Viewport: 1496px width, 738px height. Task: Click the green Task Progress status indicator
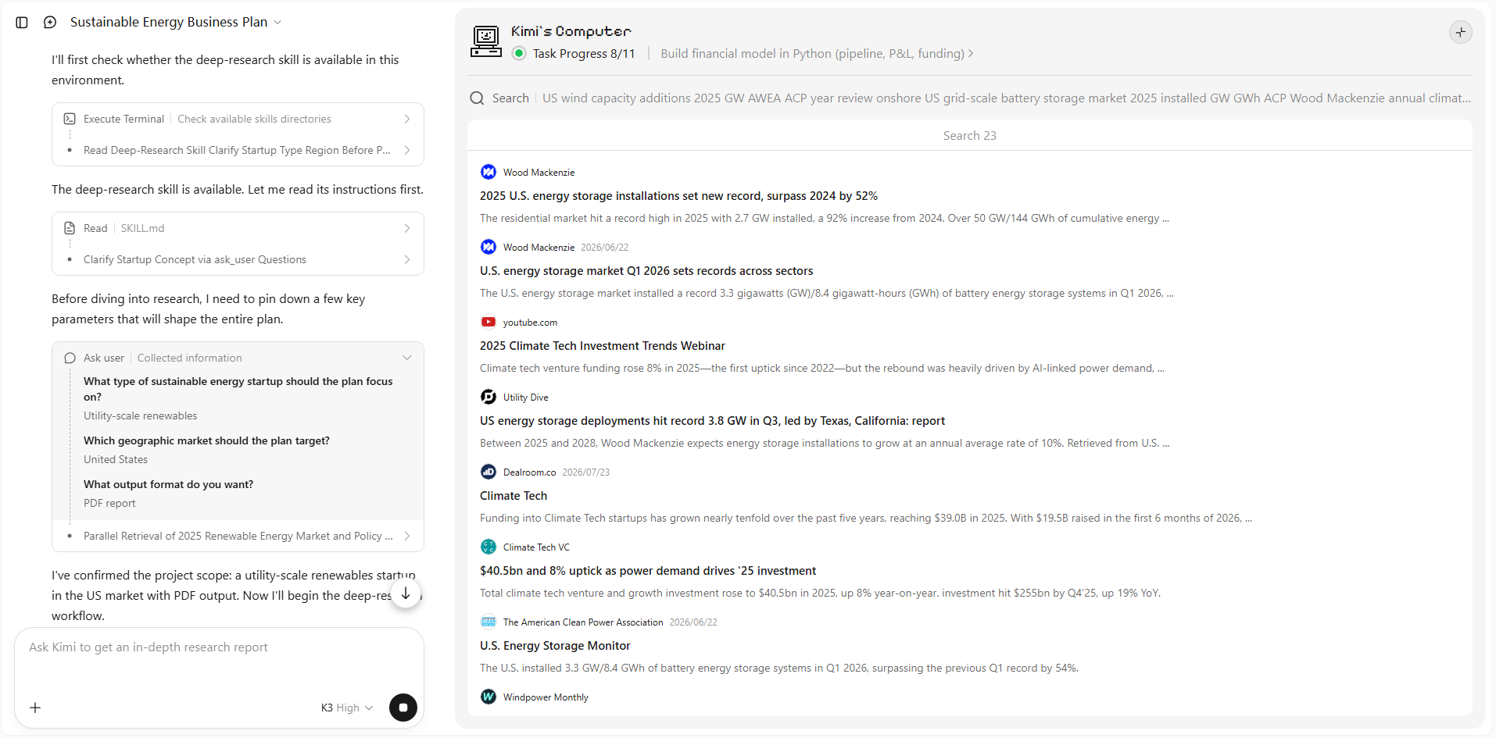coord(519,53)
